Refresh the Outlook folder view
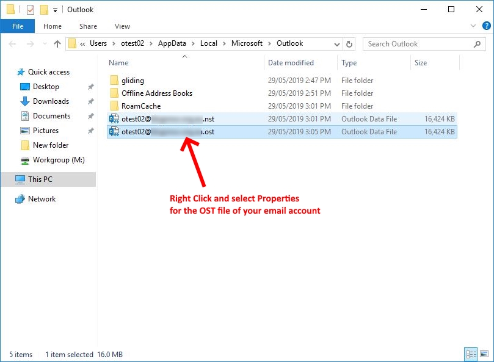The height and width of the screenshot is (362, 494). [x=349, y=44]
